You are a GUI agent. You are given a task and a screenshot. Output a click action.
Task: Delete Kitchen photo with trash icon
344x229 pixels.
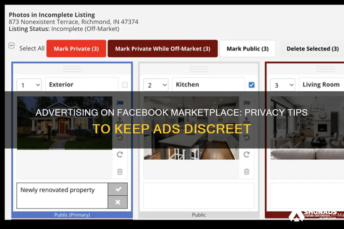click(x=247, y=172)
